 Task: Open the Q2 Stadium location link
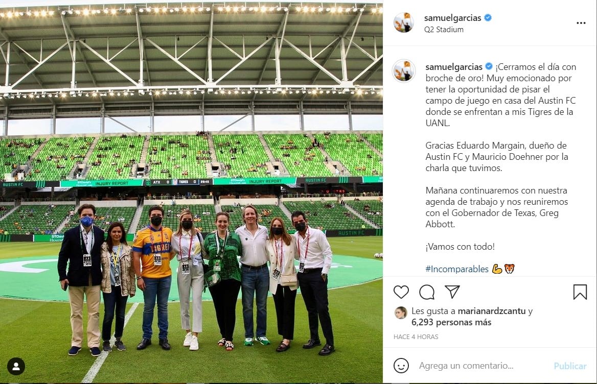(x=444, y=30)
